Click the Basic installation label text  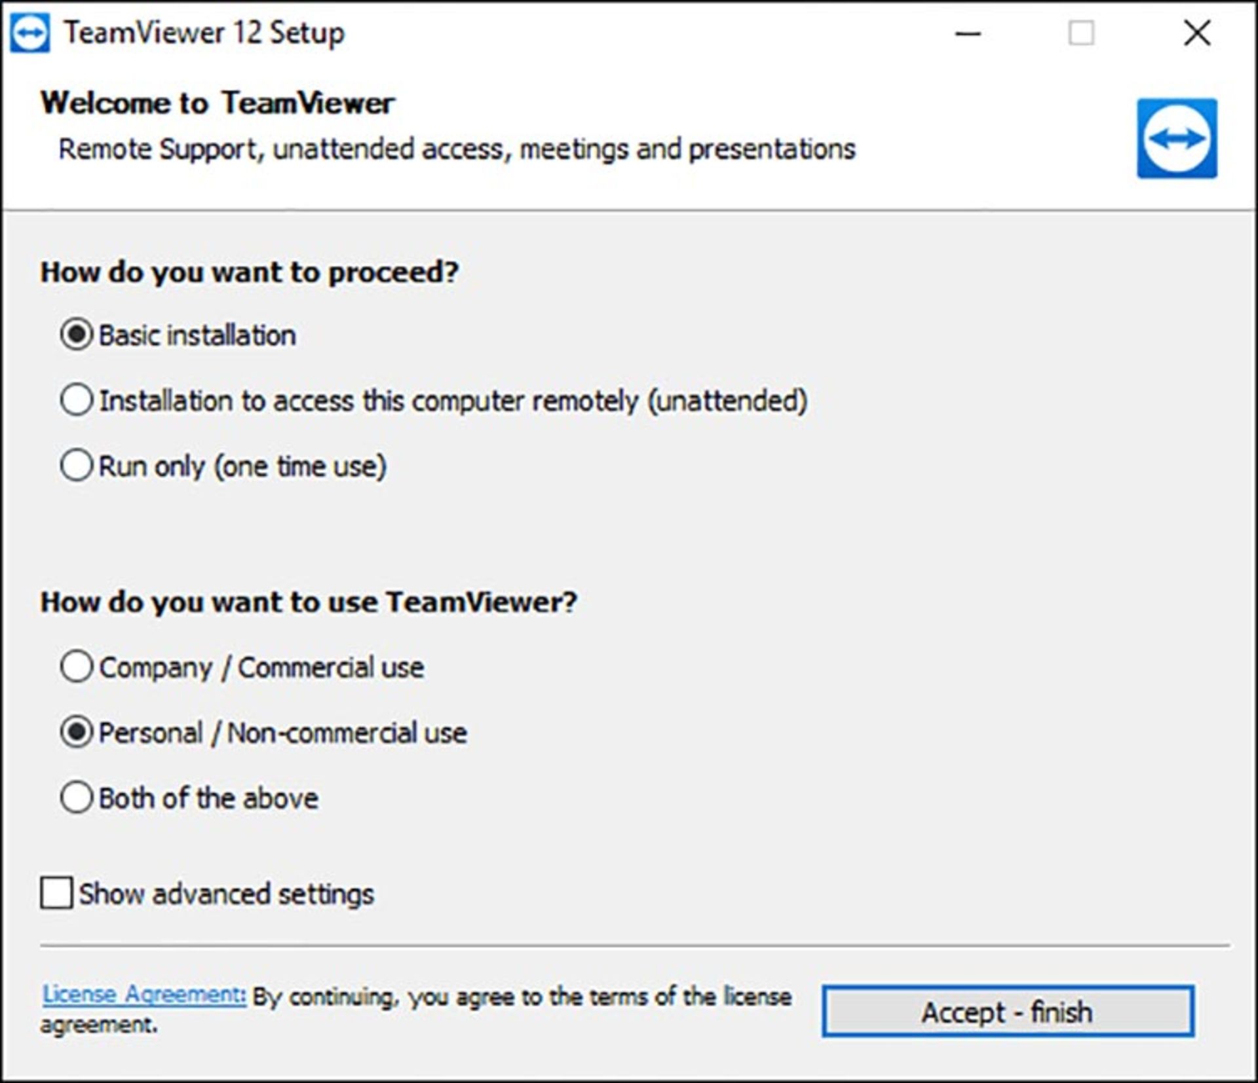tap(197, 335)
